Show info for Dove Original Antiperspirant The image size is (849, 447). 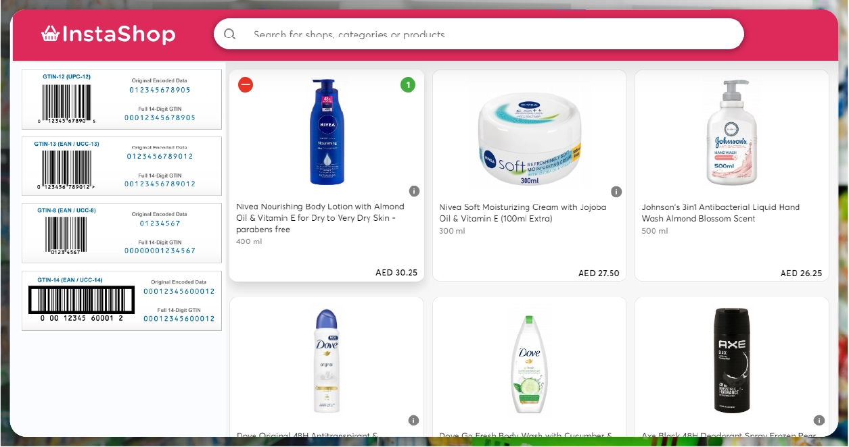pyautogui.click(x=415, y=420)
